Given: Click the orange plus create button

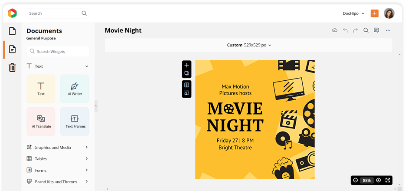Looking at the screenshot, I should click(375, 13).
